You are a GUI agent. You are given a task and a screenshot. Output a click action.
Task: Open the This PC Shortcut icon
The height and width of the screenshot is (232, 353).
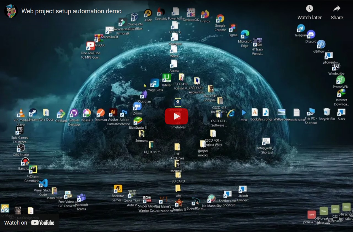[311, 112]
